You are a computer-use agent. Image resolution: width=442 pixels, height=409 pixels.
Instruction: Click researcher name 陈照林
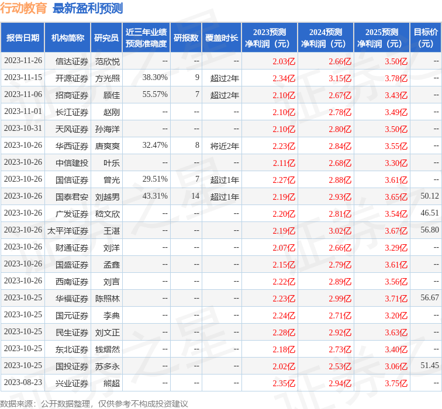(108, 299)
